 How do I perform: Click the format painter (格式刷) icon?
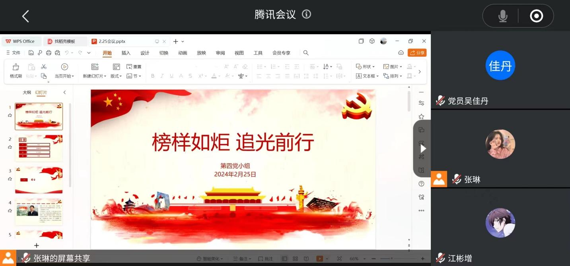16,67
